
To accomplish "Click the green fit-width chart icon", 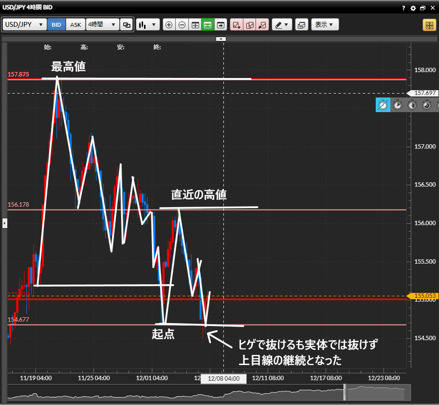I will (208, 25).
